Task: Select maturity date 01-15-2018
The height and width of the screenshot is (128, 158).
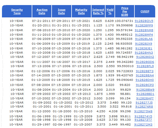Action: click(81, 52)
